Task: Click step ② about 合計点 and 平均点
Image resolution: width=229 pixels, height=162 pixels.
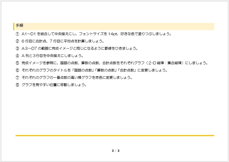Action: click(x=60, y=41)
